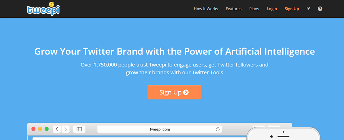Click the reload icon in address bar
The height and width of the screenshot is (140, 344).
coord(218,129)
